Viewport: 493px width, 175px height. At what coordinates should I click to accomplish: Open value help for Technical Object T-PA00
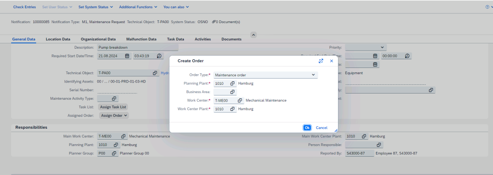click(x=155, y=73)
